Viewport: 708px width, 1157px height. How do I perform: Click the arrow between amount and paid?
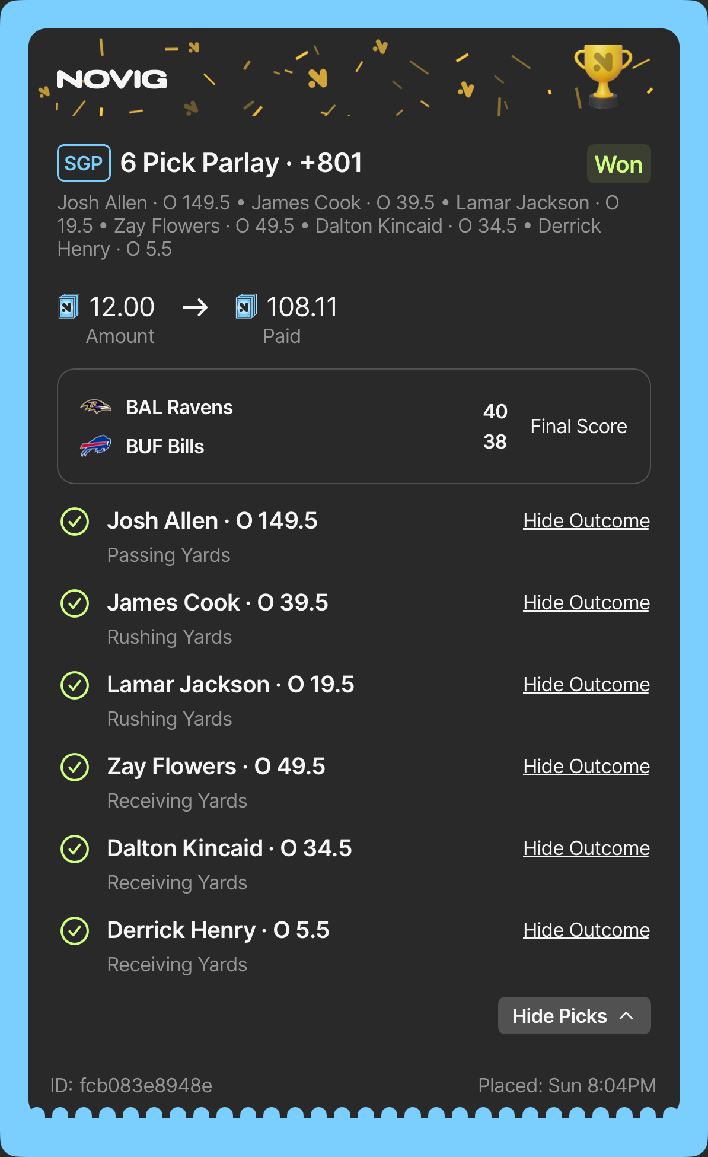195,307
